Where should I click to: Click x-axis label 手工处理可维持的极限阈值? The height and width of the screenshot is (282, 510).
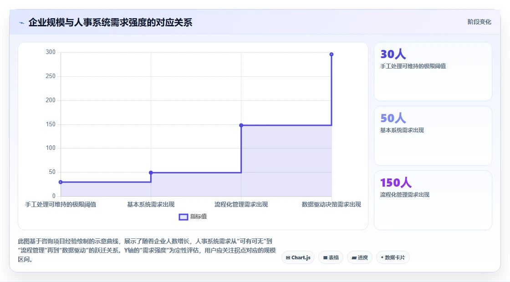click(61, 204)
